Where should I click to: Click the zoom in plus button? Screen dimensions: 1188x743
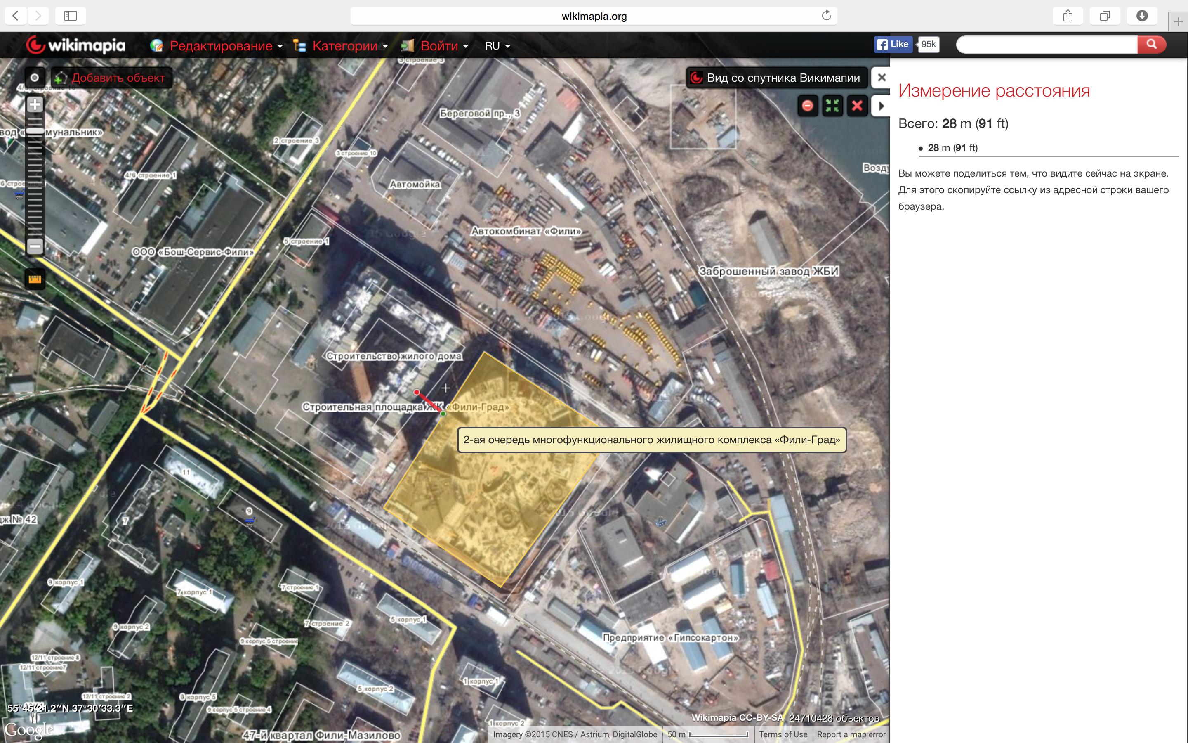(x=35, y=105)
